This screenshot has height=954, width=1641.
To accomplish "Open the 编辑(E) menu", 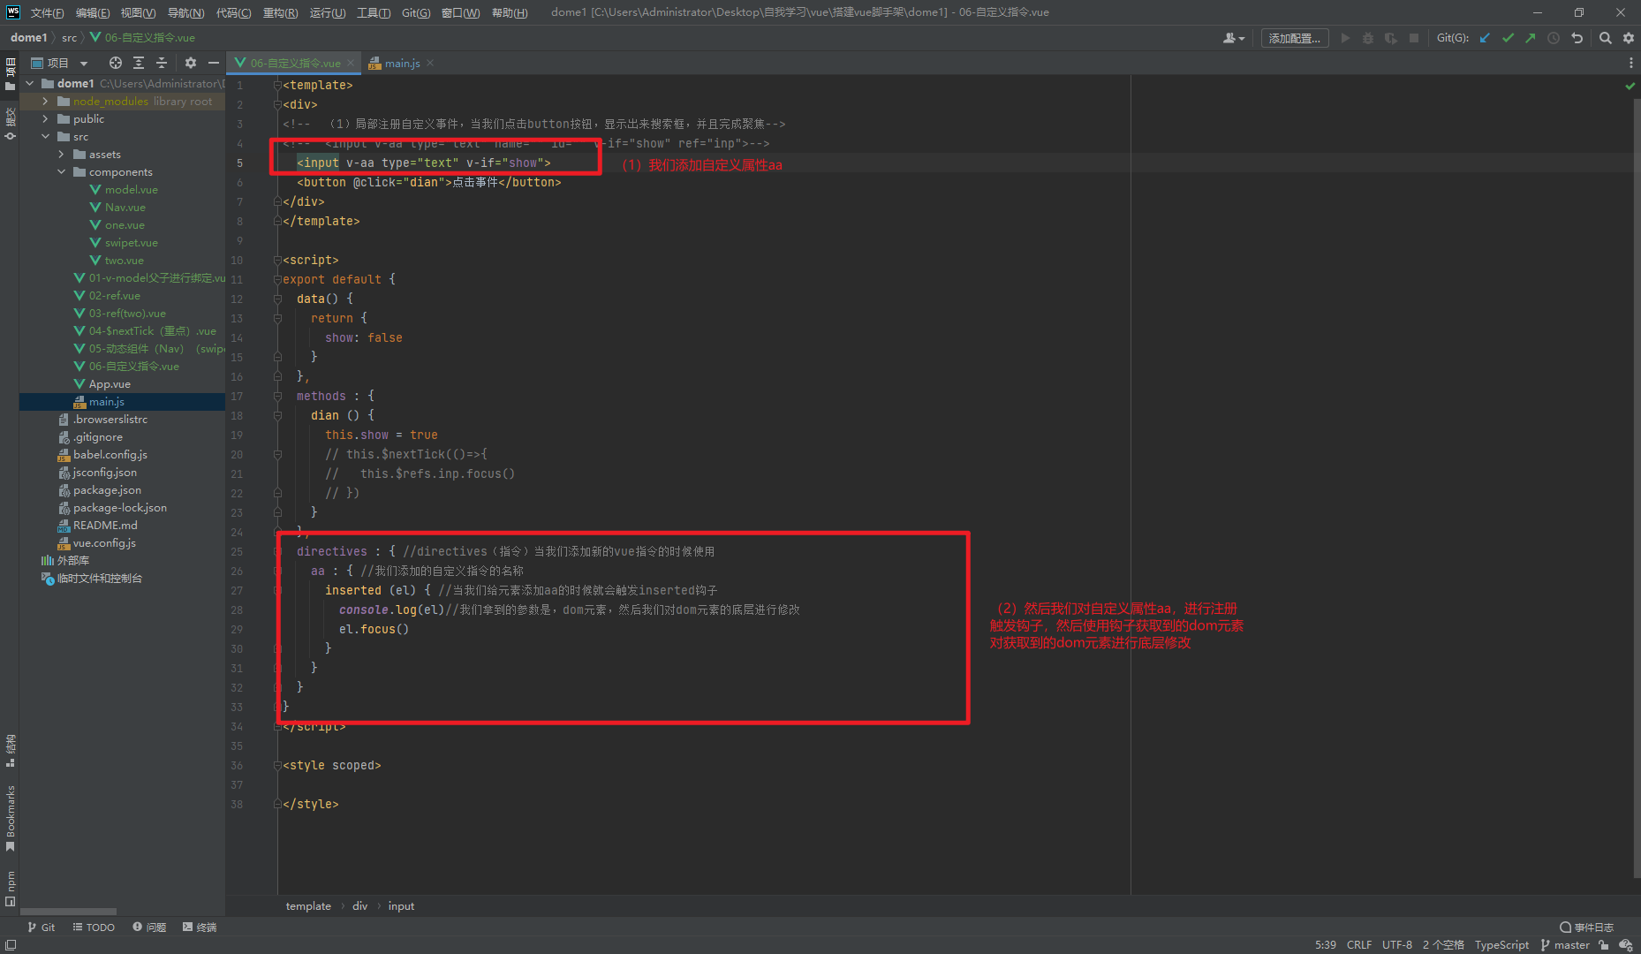I will (93, 12).
